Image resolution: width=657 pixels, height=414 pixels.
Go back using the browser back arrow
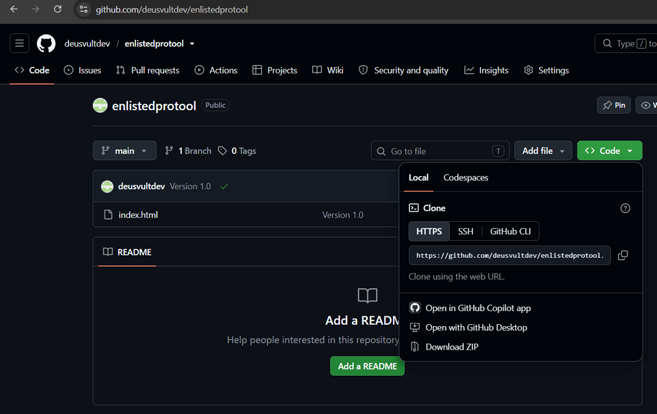click(14, 9)
